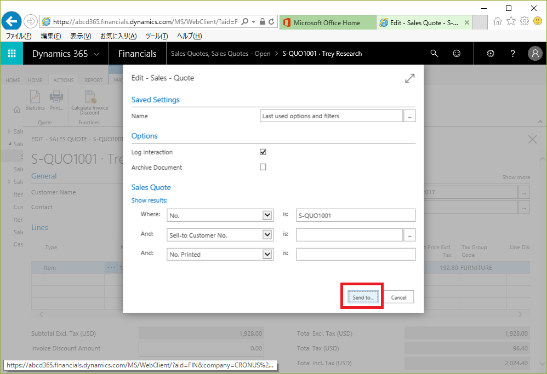
Task: Switch to the Microsoft Office Home tab
Action: coord(328,22)
